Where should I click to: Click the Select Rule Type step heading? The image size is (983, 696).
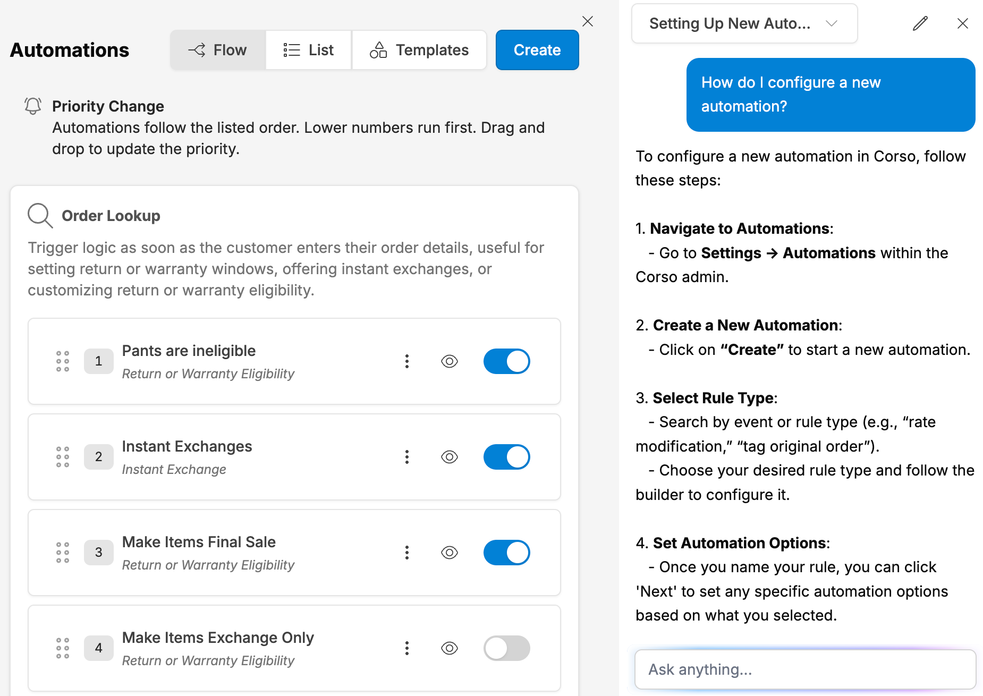coord(714,398)
